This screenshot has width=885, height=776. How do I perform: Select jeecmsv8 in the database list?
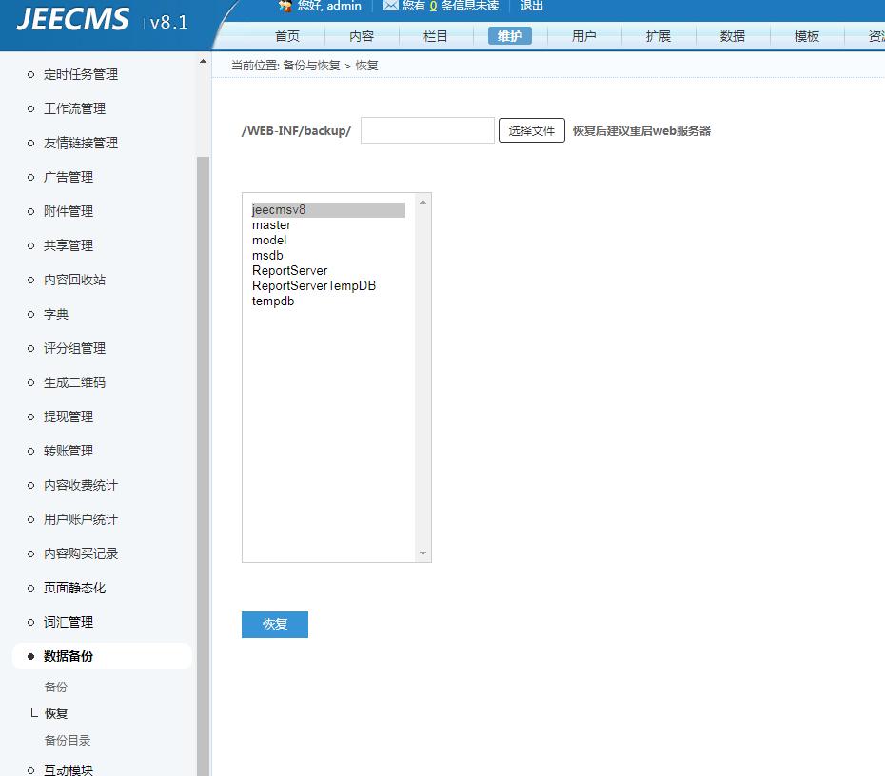coord(328,210)
